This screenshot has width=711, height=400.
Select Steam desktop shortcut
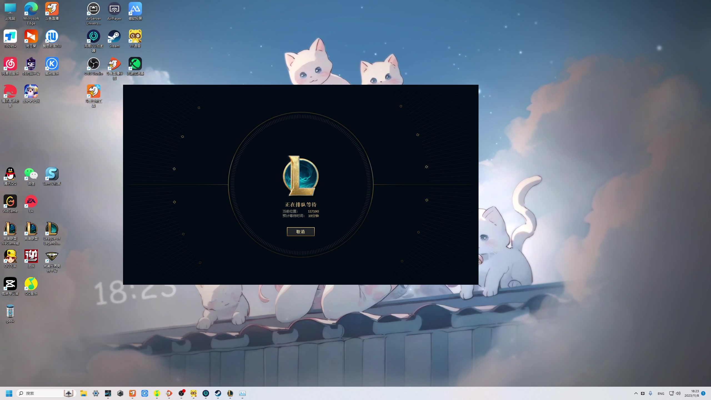114,39
